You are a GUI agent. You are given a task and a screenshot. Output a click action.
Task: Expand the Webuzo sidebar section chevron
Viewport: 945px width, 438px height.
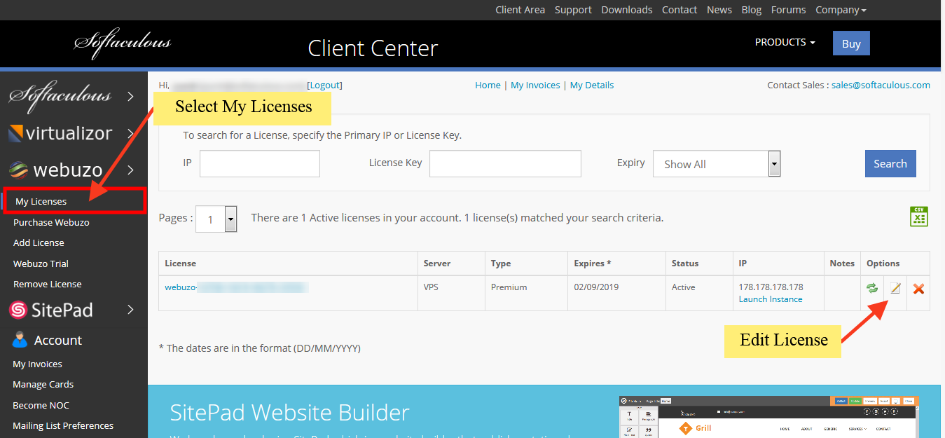(130, 170)
